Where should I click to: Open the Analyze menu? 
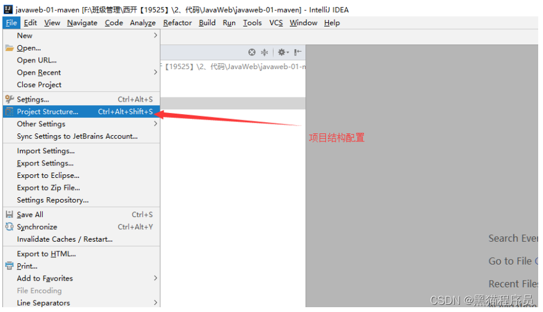[x=143, y=23]
